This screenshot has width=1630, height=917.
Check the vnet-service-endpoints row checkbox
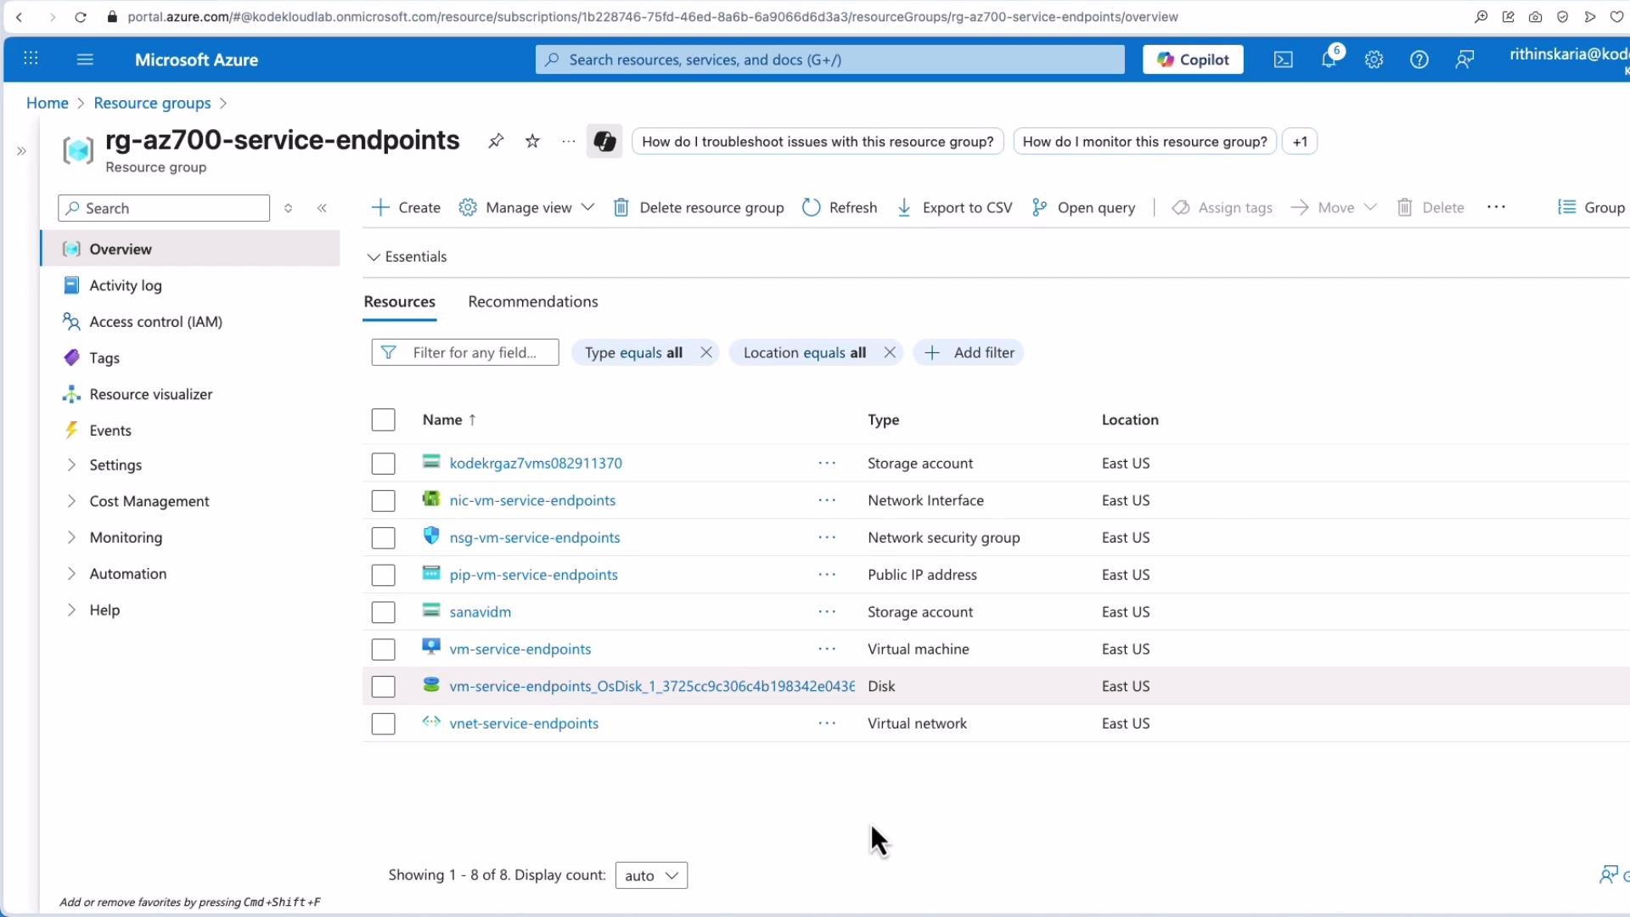pos(383,723)
